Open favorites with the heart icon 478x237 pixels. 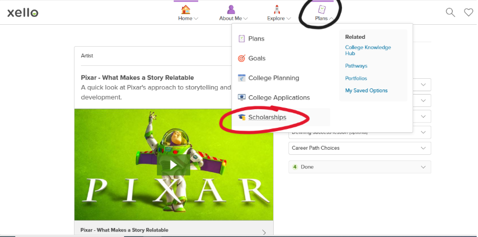(x=468, y=12)
